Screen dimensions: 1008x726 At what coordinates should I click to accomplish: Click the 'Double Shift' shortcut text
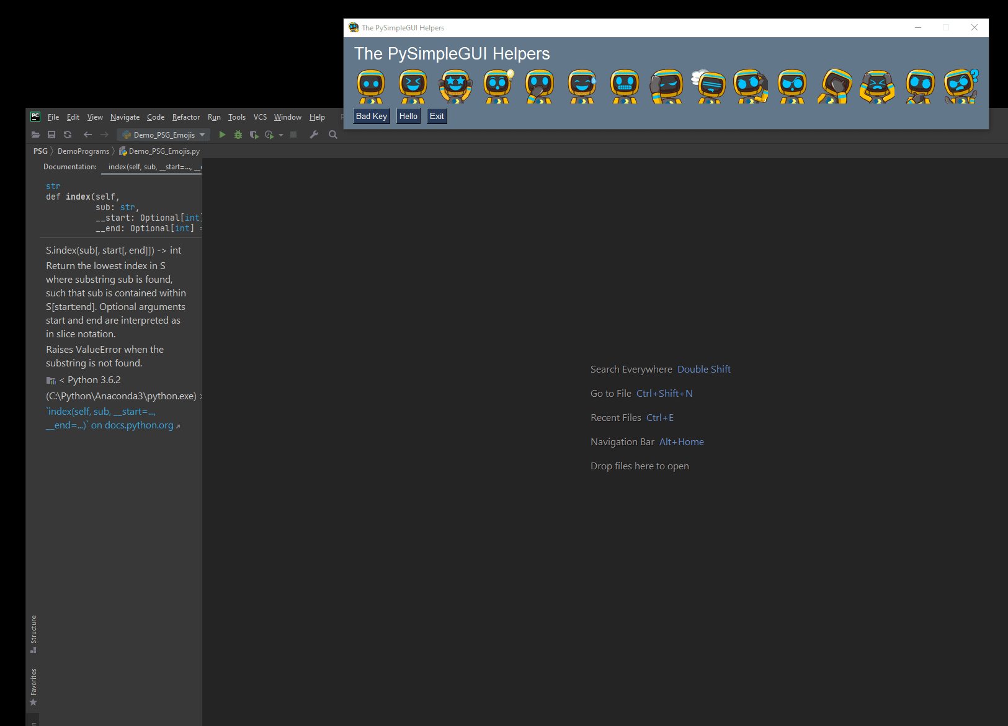tap(704, 370)
